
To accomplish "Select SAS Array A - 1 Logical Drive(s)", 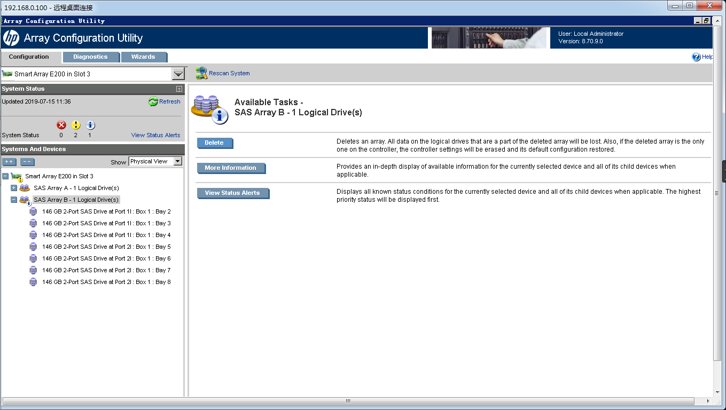I will click(76, 188).
